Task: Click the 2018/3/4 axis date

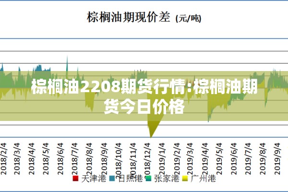Action: click(x=17, y=158)
